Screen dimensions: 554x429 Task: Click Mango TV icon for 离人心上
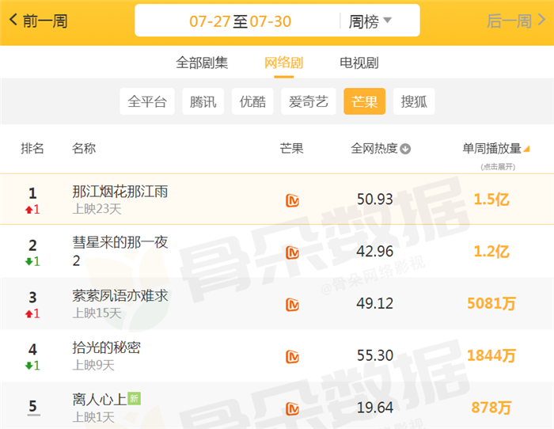tap(292, 408)
